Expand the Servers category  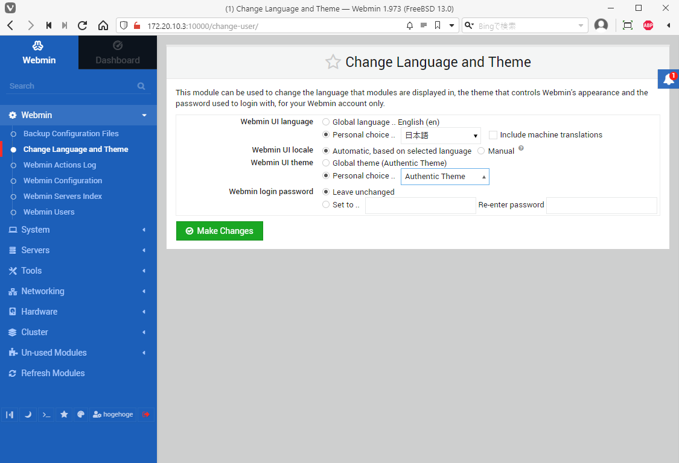tap(78, 250)
